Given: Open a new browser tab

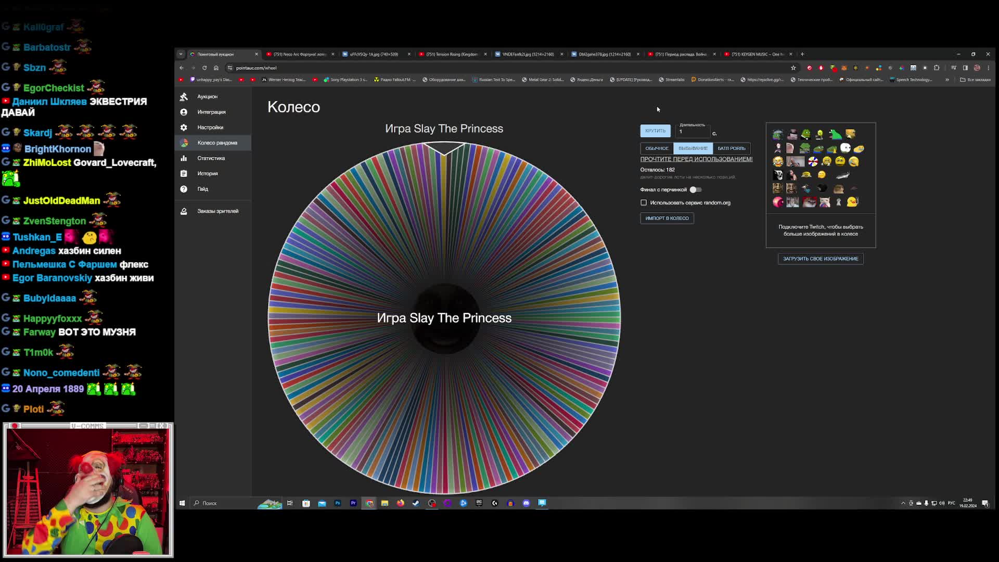Looking at the screenshot, I should pos(802,54).
